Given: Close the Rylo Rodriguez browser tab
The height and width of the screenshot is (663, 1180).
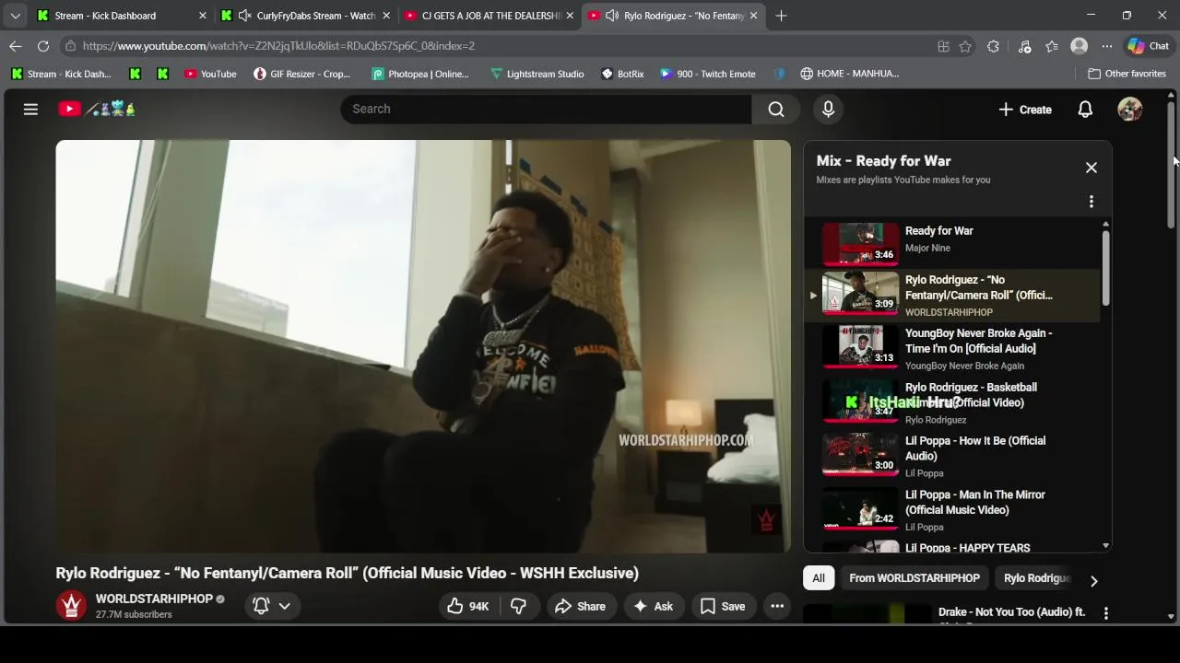Looking at the screenshot, I should click(753, 16).
